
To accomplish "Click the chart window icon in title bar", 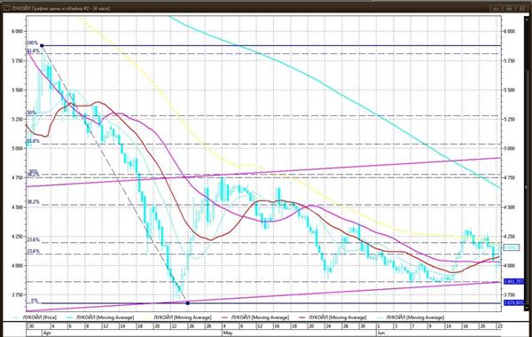I will [x=6, y=8].
